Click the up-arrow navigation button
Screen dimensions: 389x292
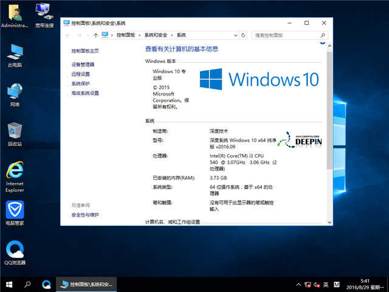click(95, 35)
